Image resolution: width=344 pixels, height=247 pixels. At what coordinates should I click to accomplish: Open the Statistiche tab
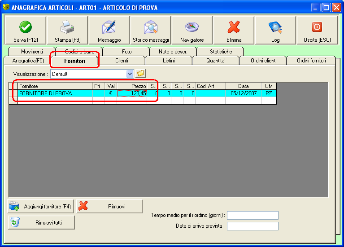click(221, 52)
